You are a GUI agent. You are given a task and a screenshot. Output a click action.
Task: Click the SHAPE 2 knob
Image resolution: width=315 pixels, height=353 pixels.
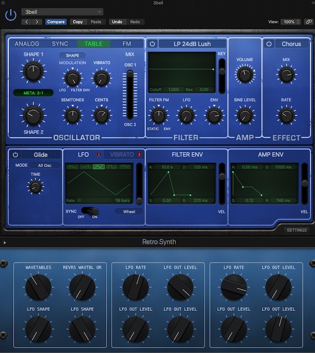pyautogui.click(x=33, y=115)
